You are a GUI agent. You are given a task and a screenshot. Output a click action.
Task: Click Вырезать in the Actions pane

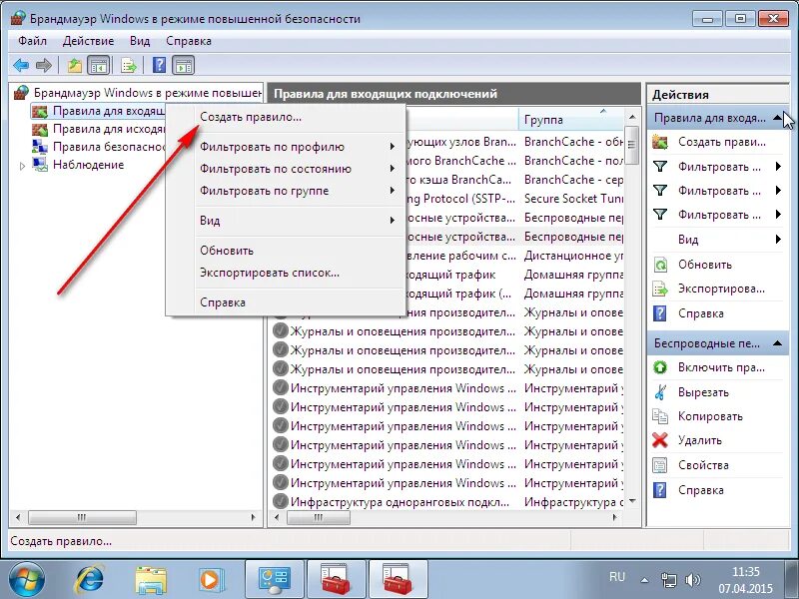pyautogui.click(x=703, y=392)
